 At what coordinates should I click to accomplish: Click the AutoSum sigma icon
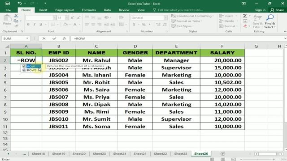pos(245,16)
